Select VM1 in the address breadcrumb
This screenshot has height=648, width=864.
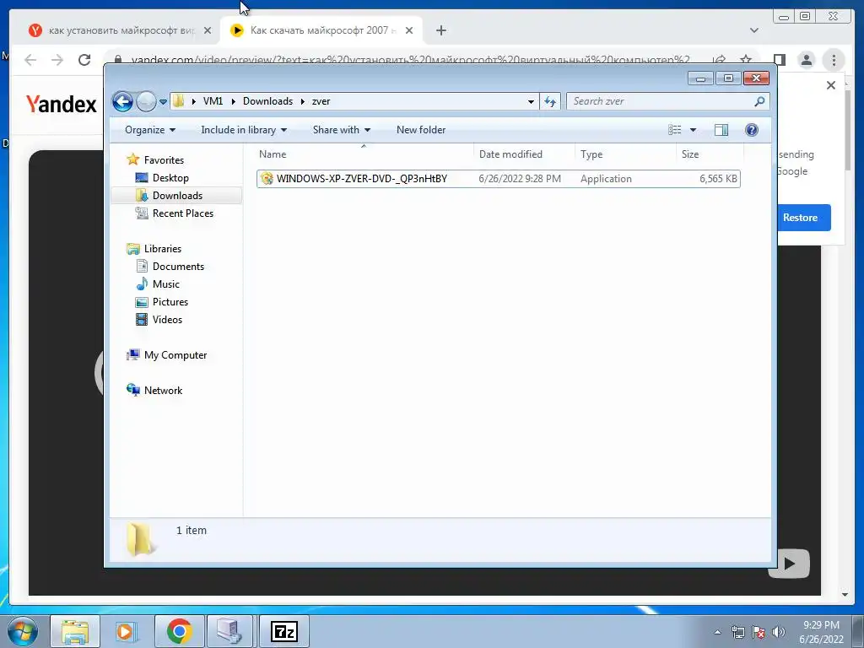213,101
